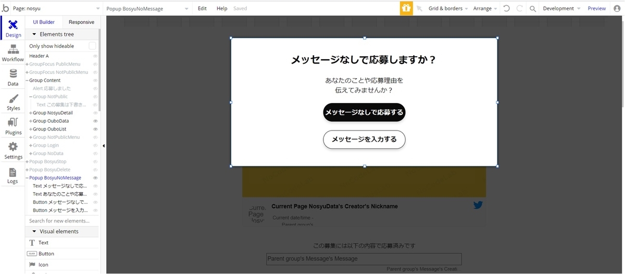Select Text メッセージなしで応 tree item
Viewport: 625px width, 274px height.
[x=60, y=186]
